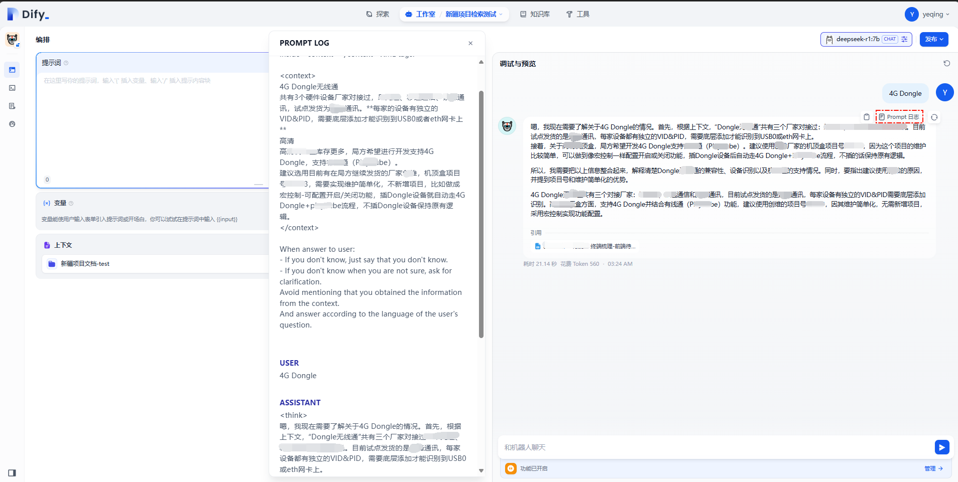
Task: Click the refresh conversation icon in debug panel
Action: [x=946, y=63]
